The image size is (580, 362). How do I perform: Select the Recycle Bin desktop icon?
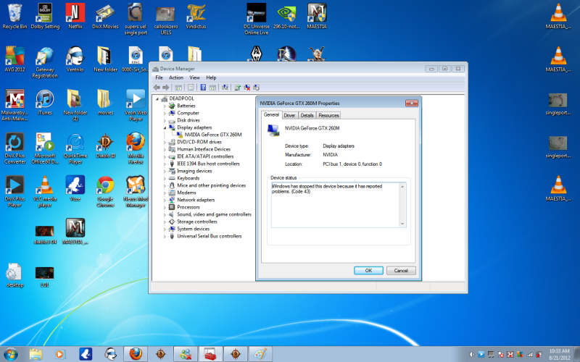(14, 17)
